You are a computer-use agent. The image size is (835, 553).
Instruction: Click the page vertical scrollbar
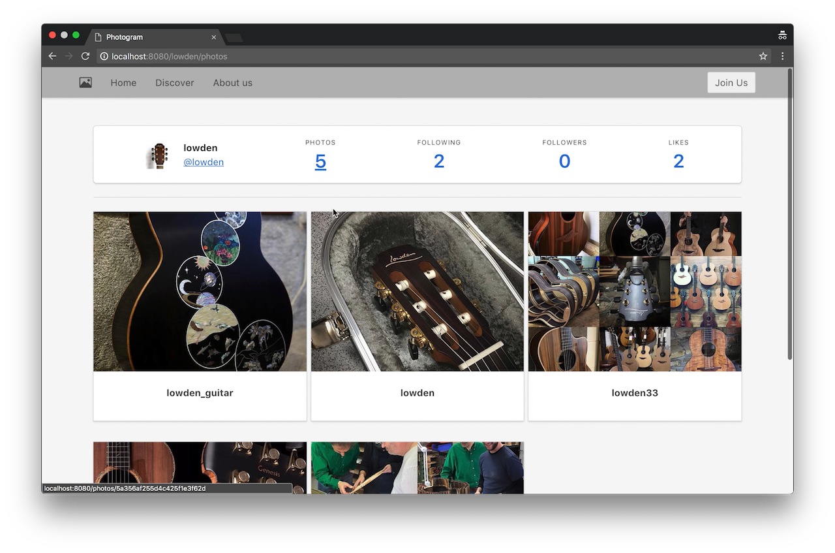tap(790, 214)
